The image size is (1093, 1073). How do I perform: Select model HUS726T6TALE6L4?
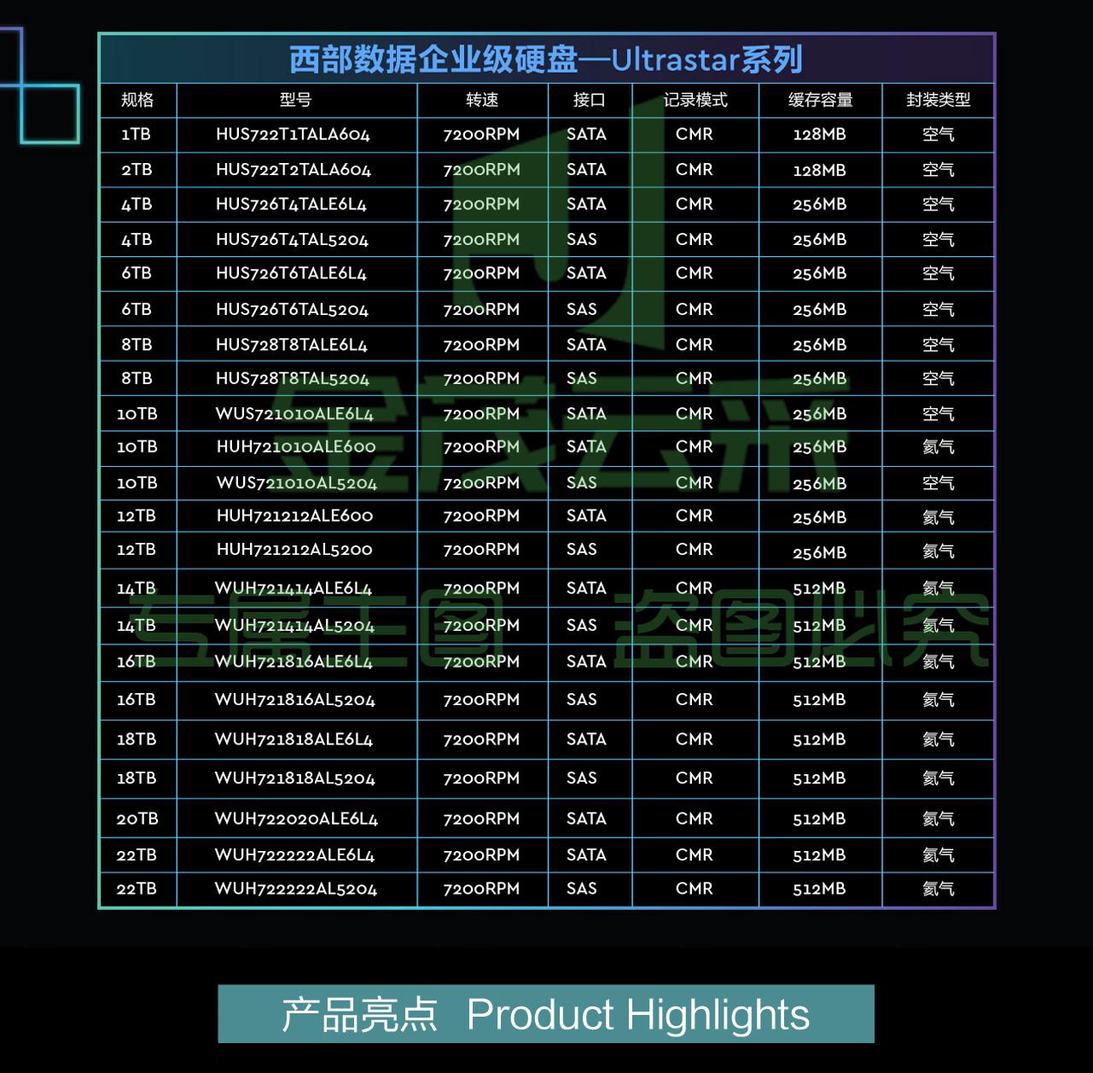(x=291, y=273)
